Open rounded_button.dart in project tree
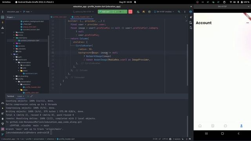251x141 pixels. tap(30, 30)
